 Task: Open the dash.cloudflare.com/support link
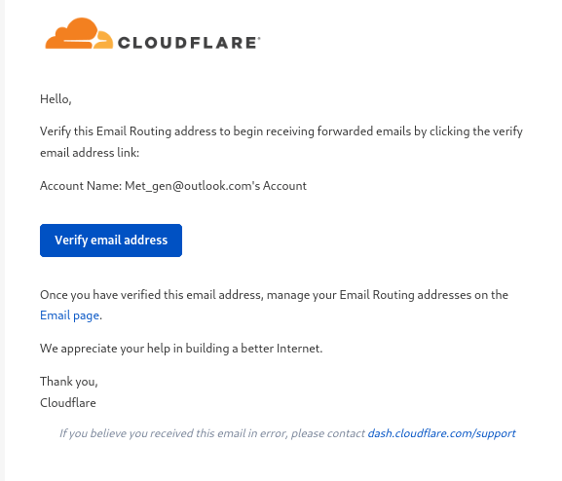click(x=441, y=433)
